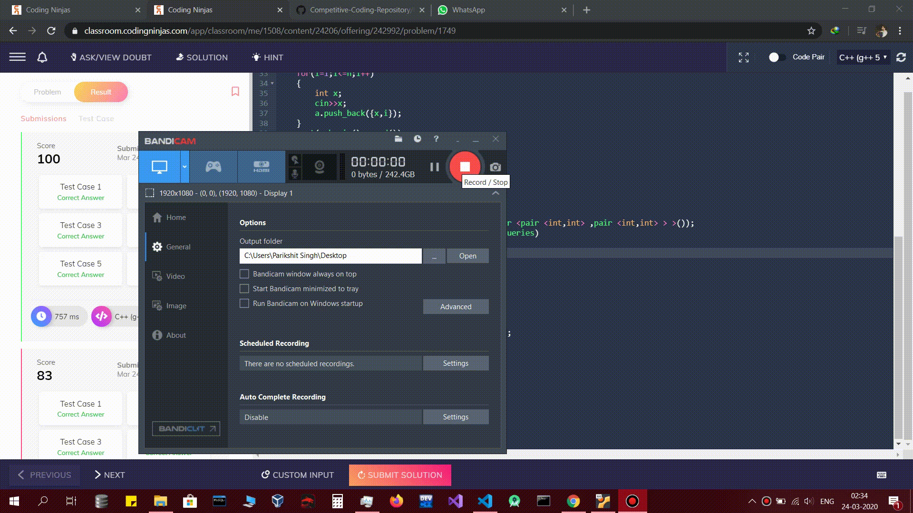This screenshot has width=913, height=513.
Task: Select Bandicam game recording mode icon
Action: (x=213, y=167)
